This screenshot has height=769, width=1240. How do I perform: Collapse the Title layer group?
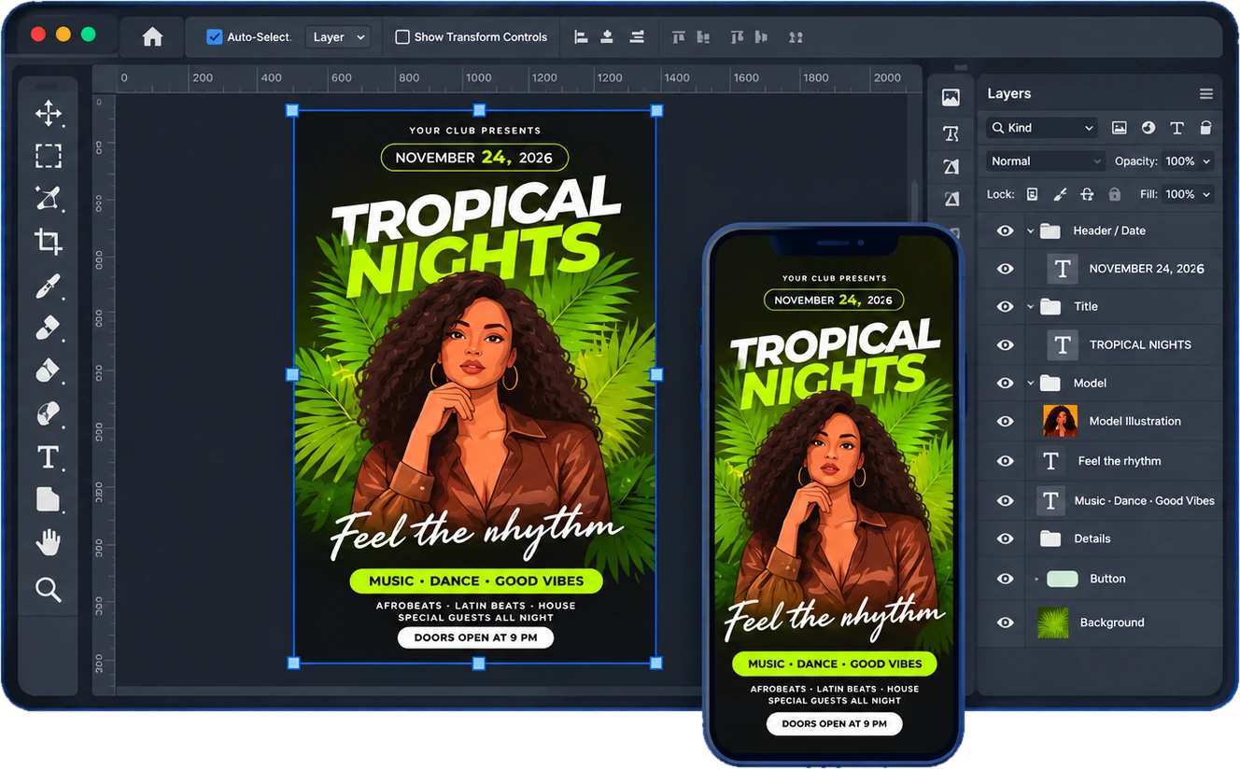[x=1031, y=306]
